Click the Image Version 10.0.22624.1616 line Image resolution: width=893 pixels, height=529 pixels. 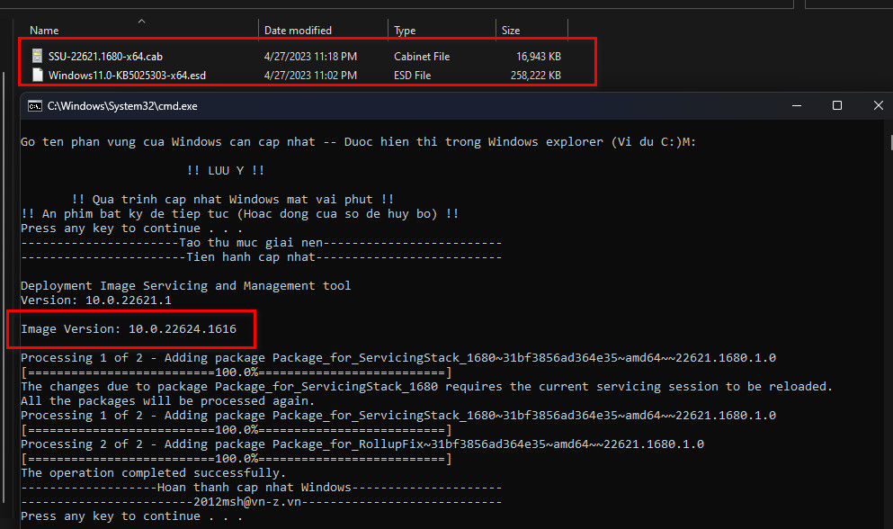128,329
